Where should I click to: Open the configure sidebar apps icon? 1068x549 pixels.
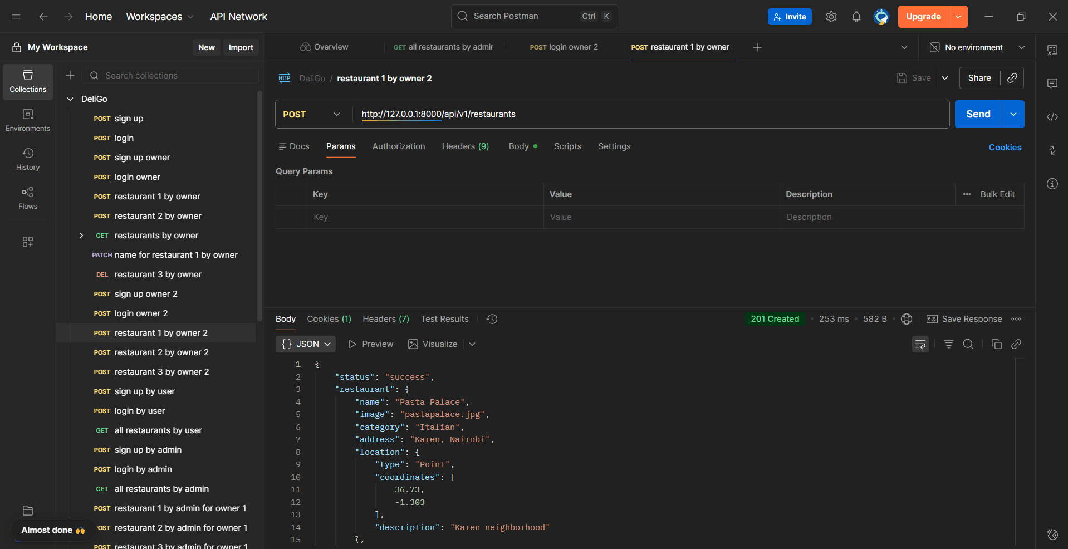click(x=28, y=242)
